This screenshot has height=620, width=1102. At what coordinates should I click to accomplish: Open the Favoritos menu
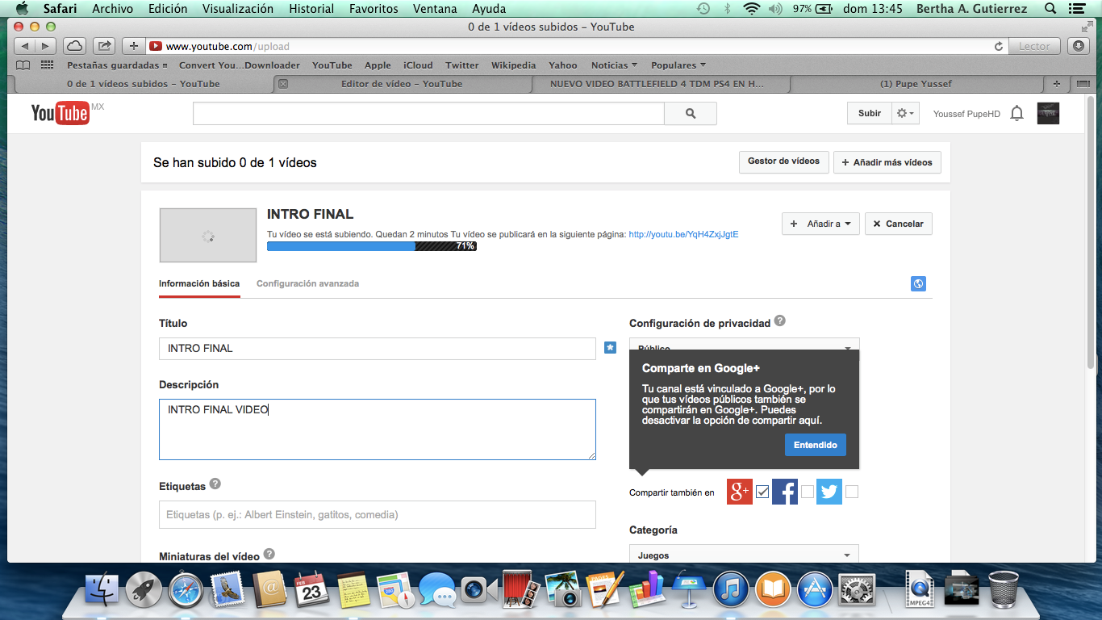[x=374, y=9]
